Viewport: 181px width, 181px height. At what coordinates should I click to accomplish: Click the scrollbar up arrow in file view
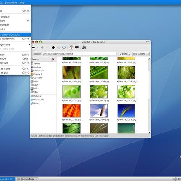(x=149, y=58)
